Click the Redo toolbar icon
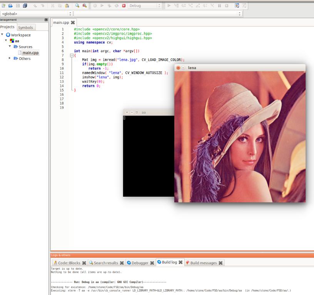The width and height of the screenshot is (314, 295). [42, 6]
